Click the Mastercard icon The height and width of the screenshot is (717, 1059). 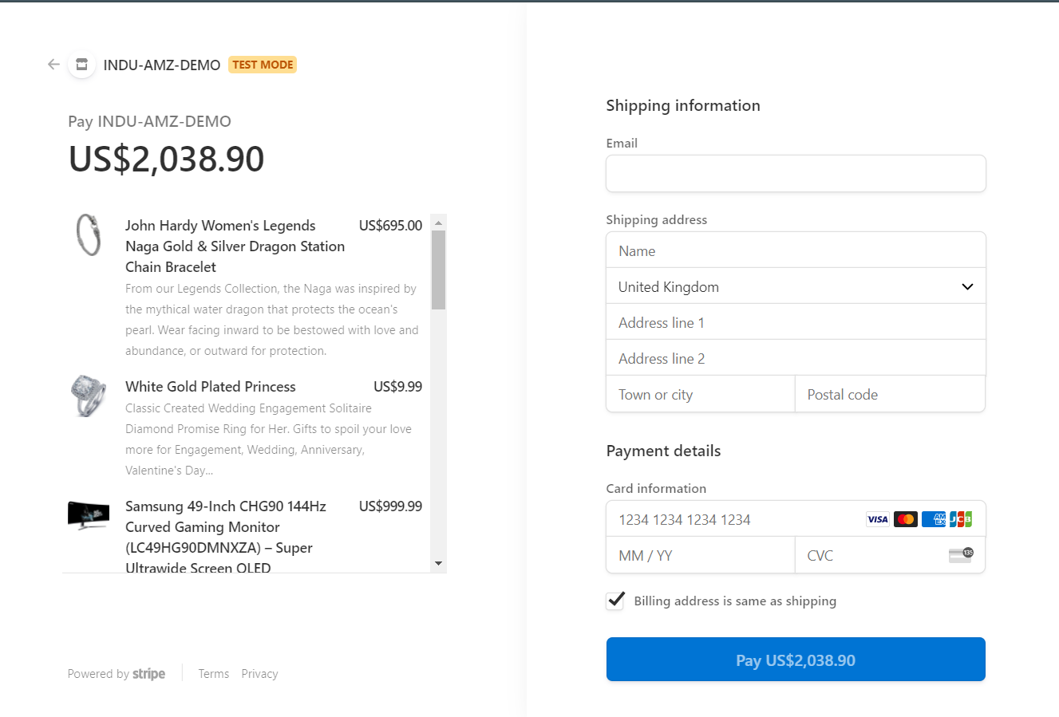click(905, 518)
